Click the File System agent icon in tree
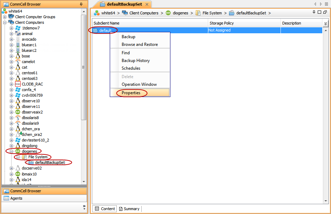The image size is (331, 214). 25,157
